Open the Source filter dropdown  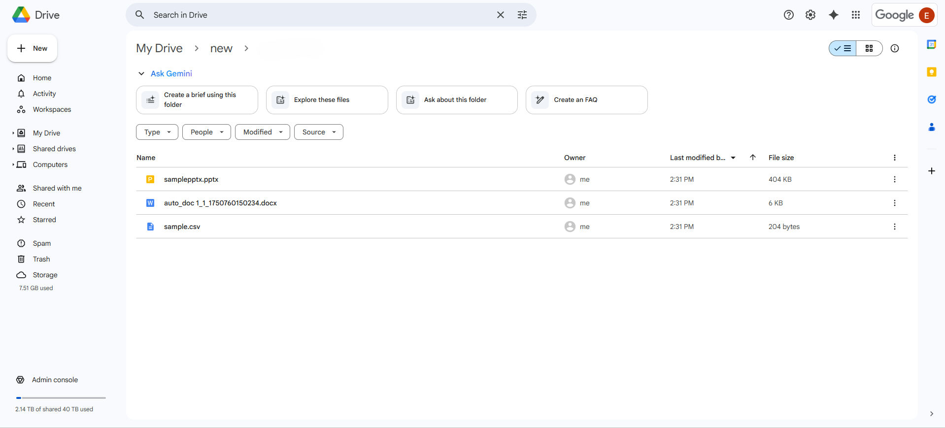tap(319, 132)
